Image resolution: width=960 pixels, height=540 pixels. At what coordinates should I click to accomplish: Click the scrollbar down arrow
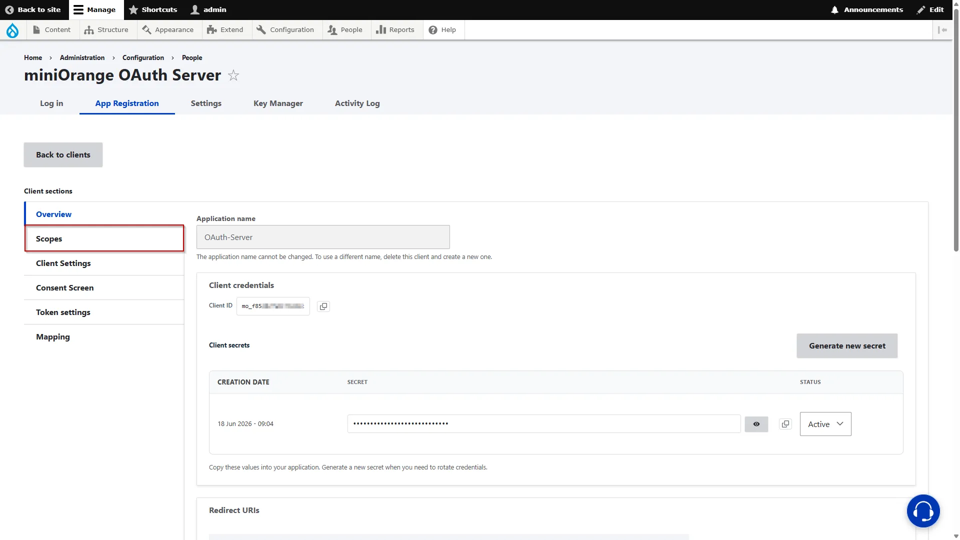coord(956,536)
